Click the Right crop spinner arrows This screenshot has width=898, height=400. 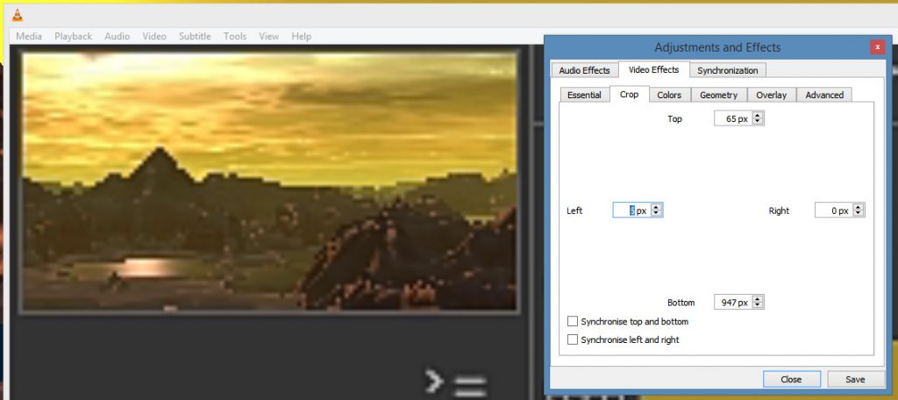pyautogui.click(x=858, y=211)
